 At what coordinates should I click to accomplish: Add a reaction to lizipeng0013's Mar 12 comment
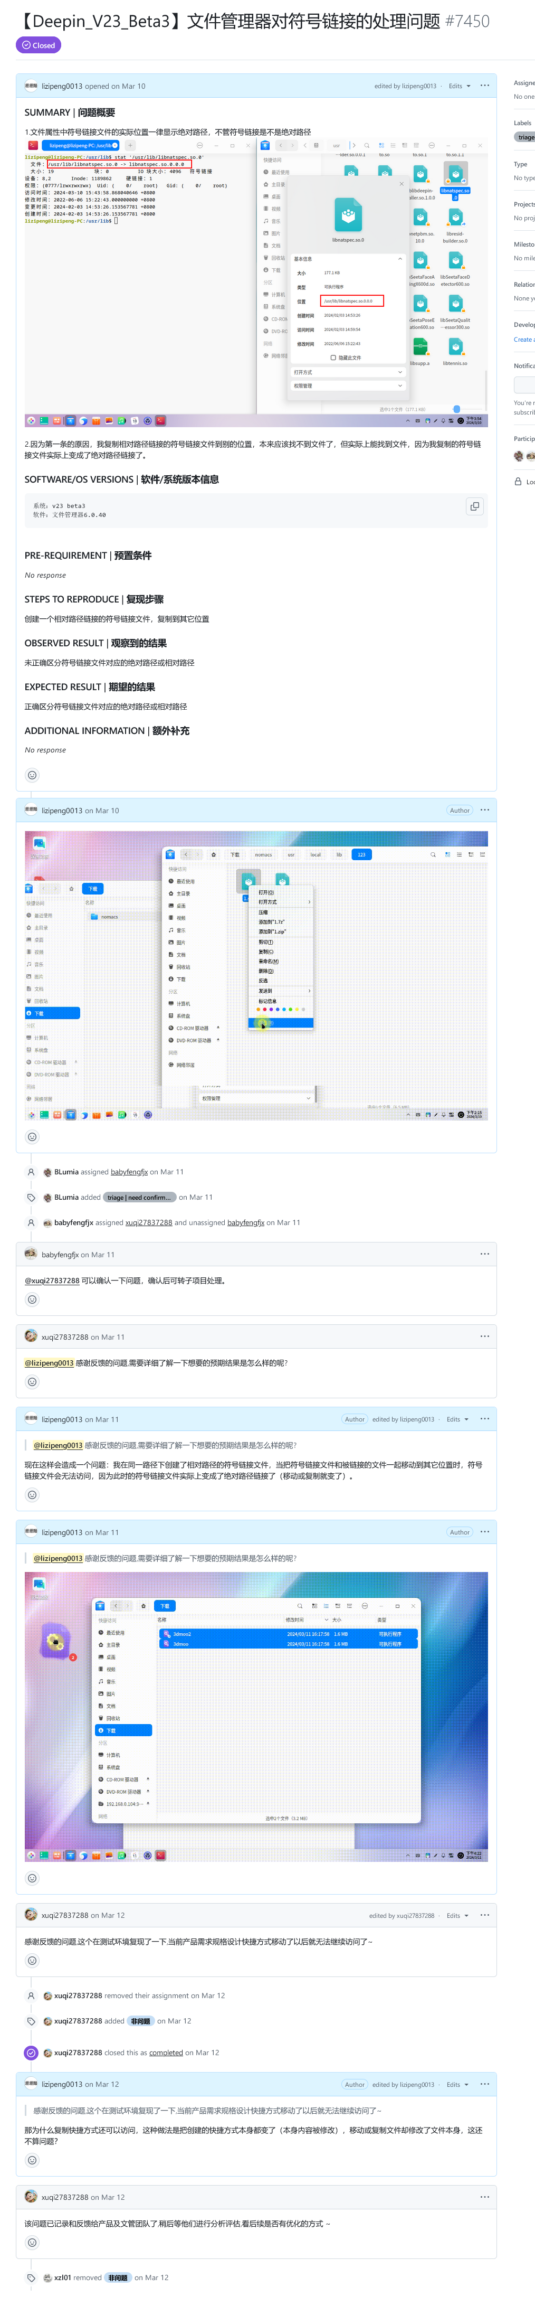32,2161
